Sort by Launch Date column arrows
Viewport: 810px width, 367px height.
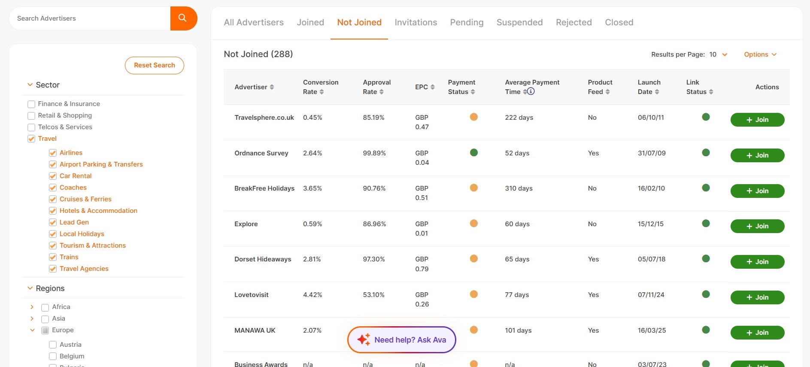tap(657, 92)
